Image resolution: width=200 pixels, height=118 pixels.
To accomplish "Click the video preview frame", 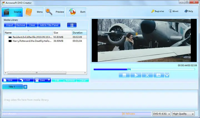I will (x=144, y=40).
